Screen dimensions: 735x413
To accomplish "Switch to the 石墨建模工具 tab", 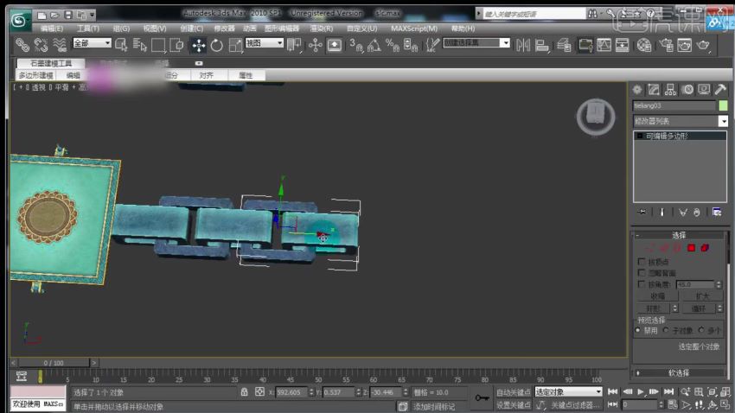I will (x=51, y=63).
